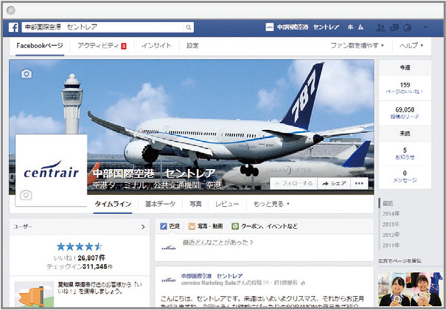Focus the Facebook search field
This screenshot has height=310, width=446.
[x=108, y=27]
